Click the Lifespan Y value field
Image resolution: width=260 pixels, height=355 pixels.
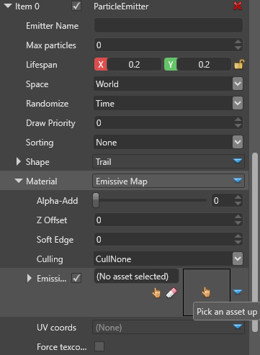[x=204, y=64]
